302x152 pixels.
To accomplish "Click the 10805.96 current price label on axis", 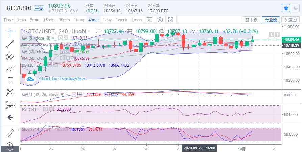I will (x=291, y=40).
